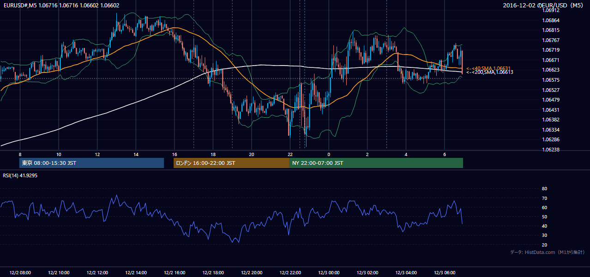
Task: Click hour tick 12 under the price chart
Action: click(x=97, y=154)
